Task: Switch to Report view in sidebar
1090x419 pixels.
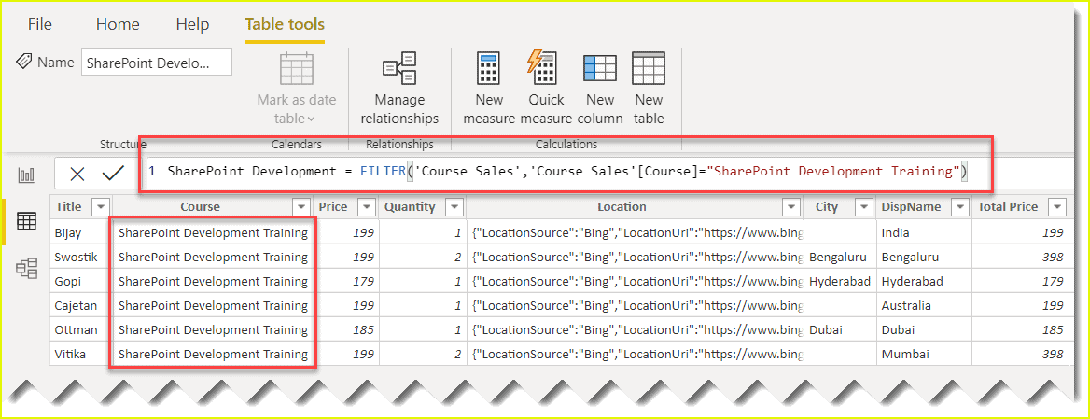Action: tap(27, 175)
